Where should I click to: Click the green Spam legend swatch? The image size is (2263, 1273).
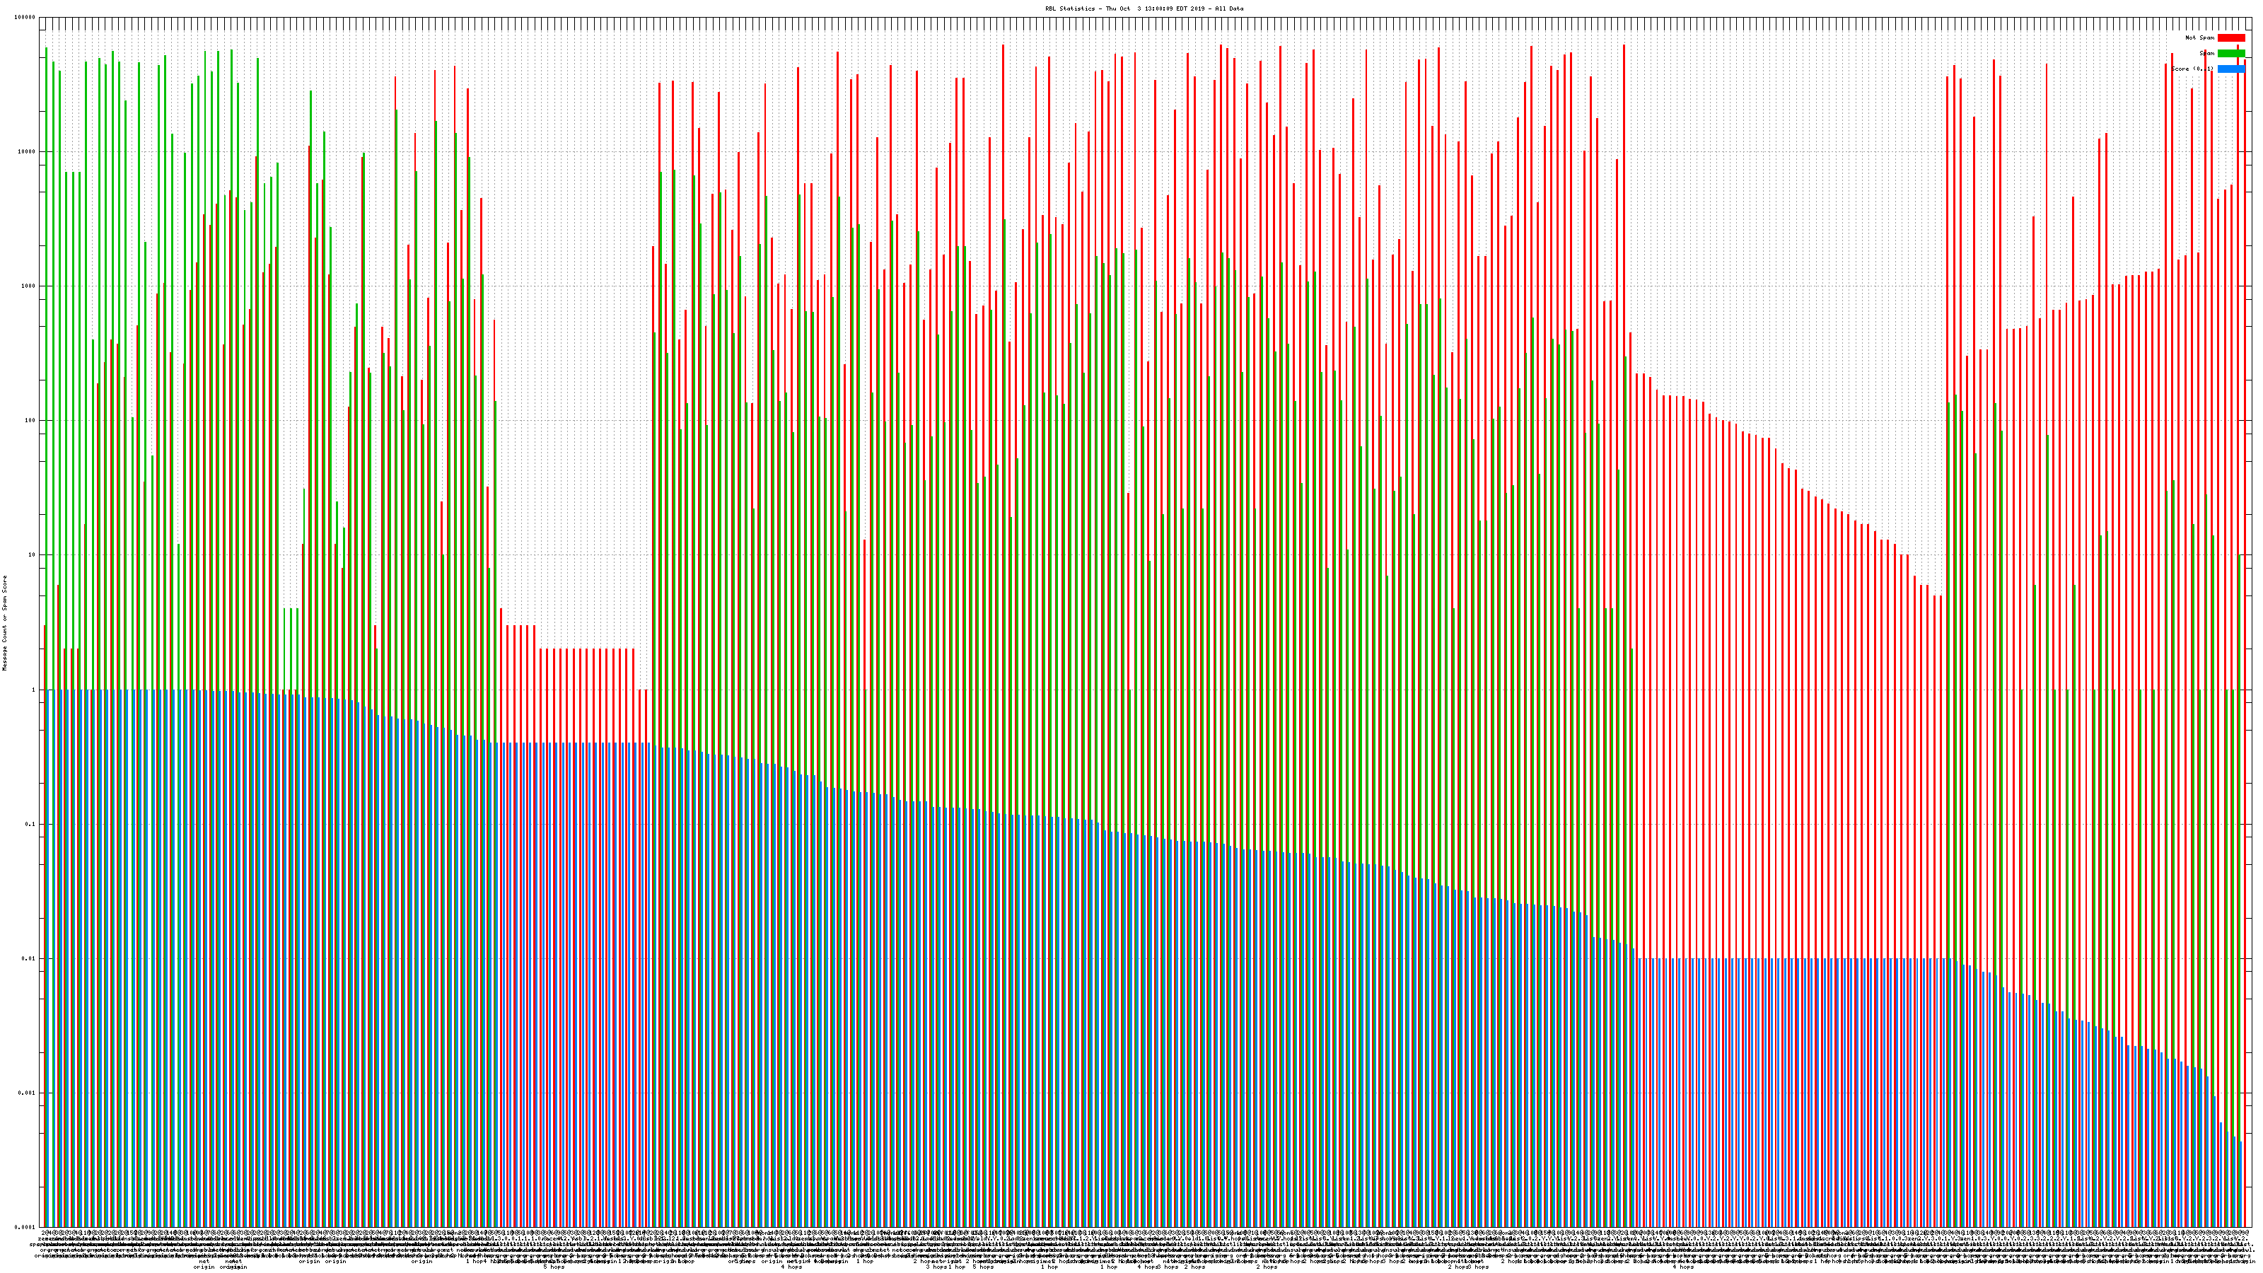[2230, 54]
